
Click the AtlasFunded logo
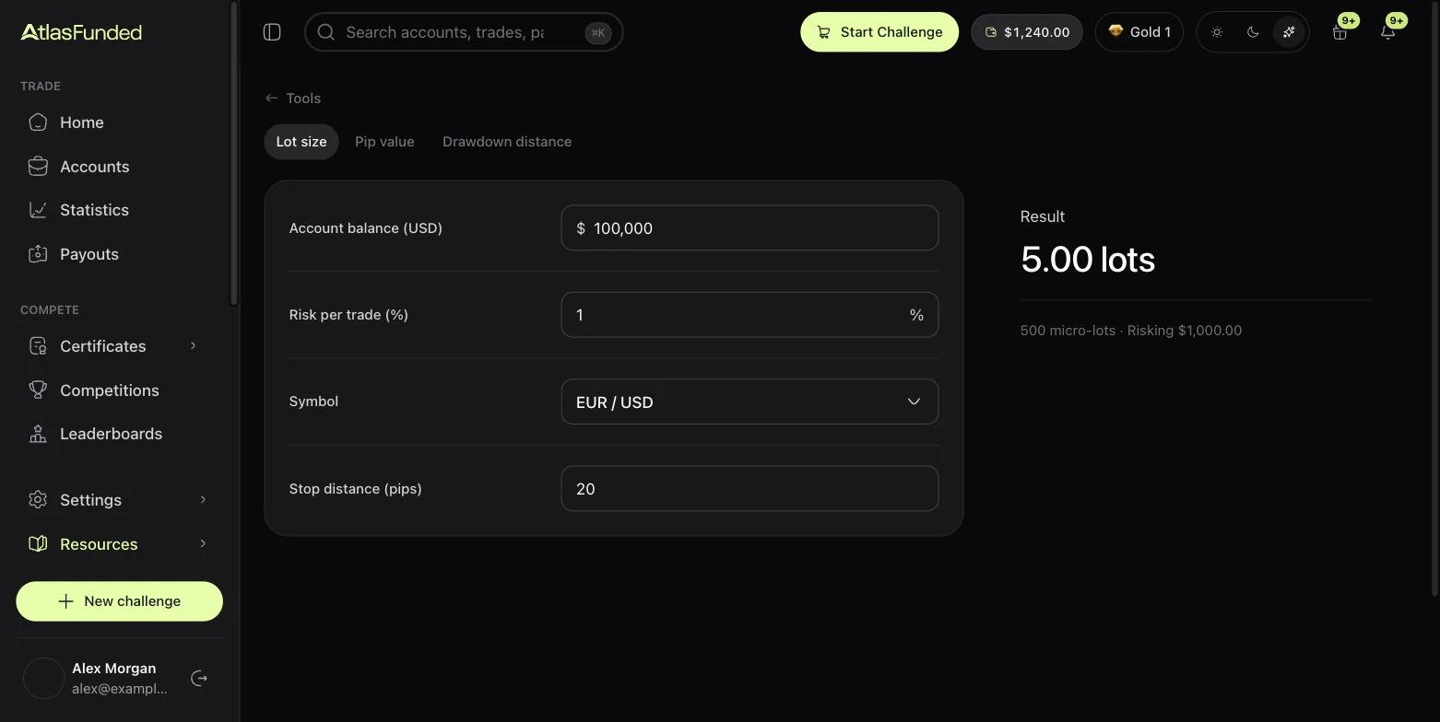click(81, 32)
